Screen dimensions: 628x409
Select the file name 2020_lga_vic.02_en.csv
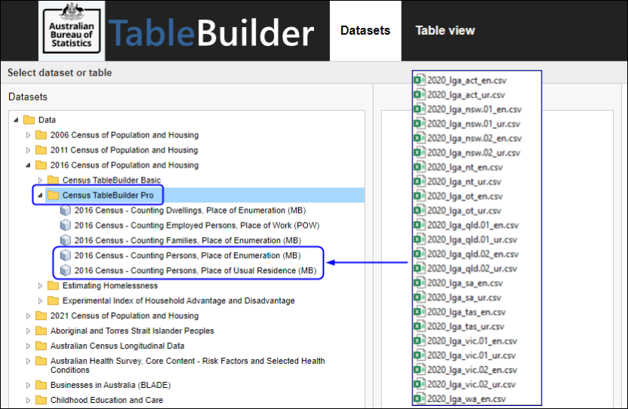click(x=472, y=370)
